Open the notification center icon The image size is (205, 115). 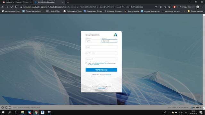pos(201,112)
